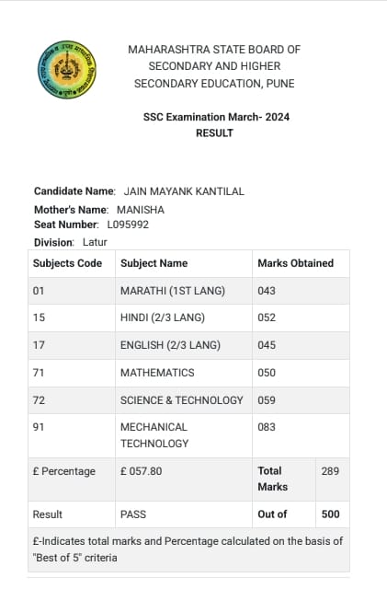Click the SSC Examination March-2024 heading
This screenshot has width=387, height=589.
(x=216, y=117)
